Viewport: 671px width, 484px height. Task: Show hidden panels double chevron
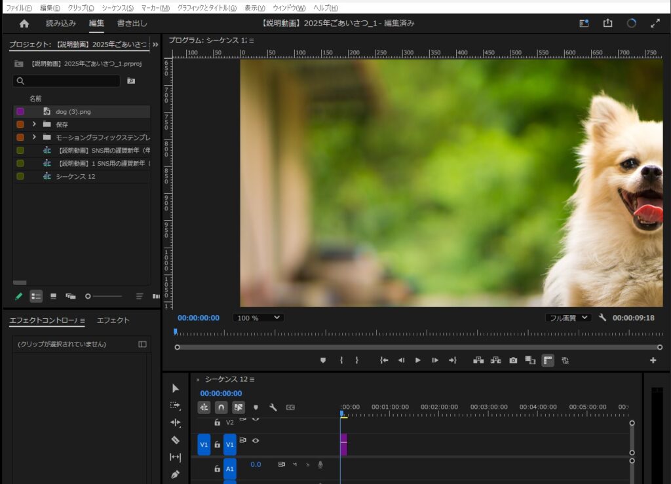[x=155, y=45]
